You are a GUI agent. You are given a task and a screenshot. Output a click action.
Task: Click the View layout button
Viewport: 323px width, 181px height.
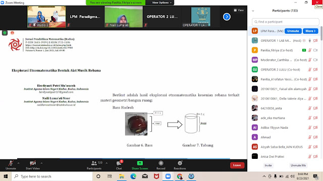click(239, 10)
